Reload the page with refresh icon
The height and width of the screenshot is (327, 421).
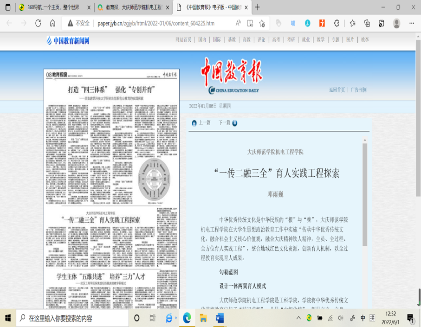pos(38,23)
